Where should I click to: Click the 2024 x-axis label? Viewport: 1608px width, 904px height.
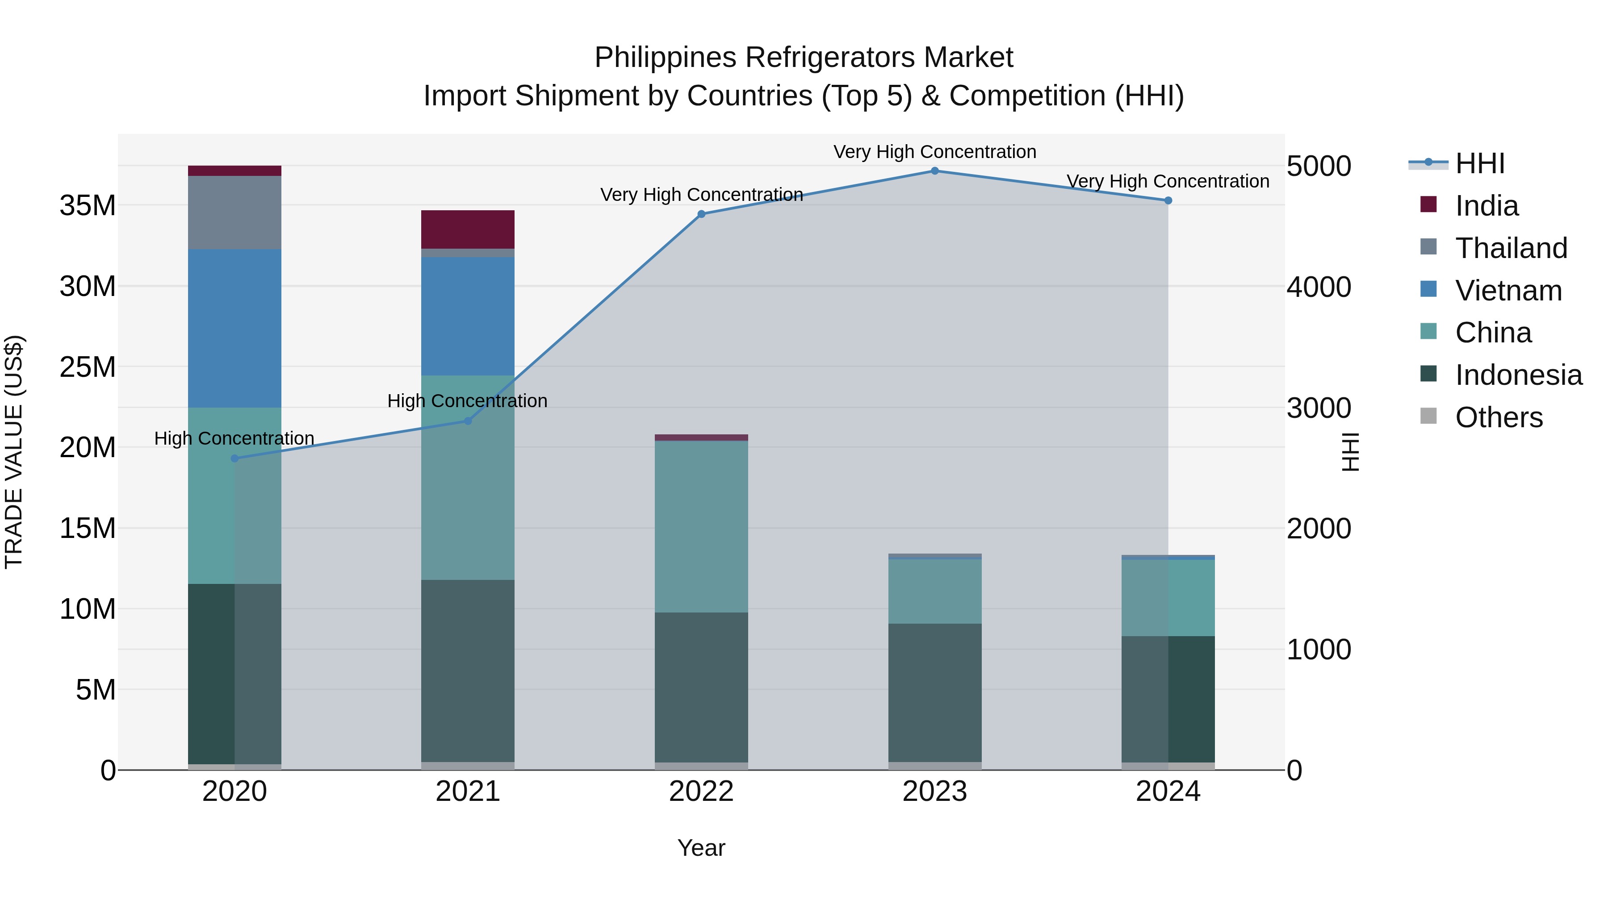click(1168, 792)
